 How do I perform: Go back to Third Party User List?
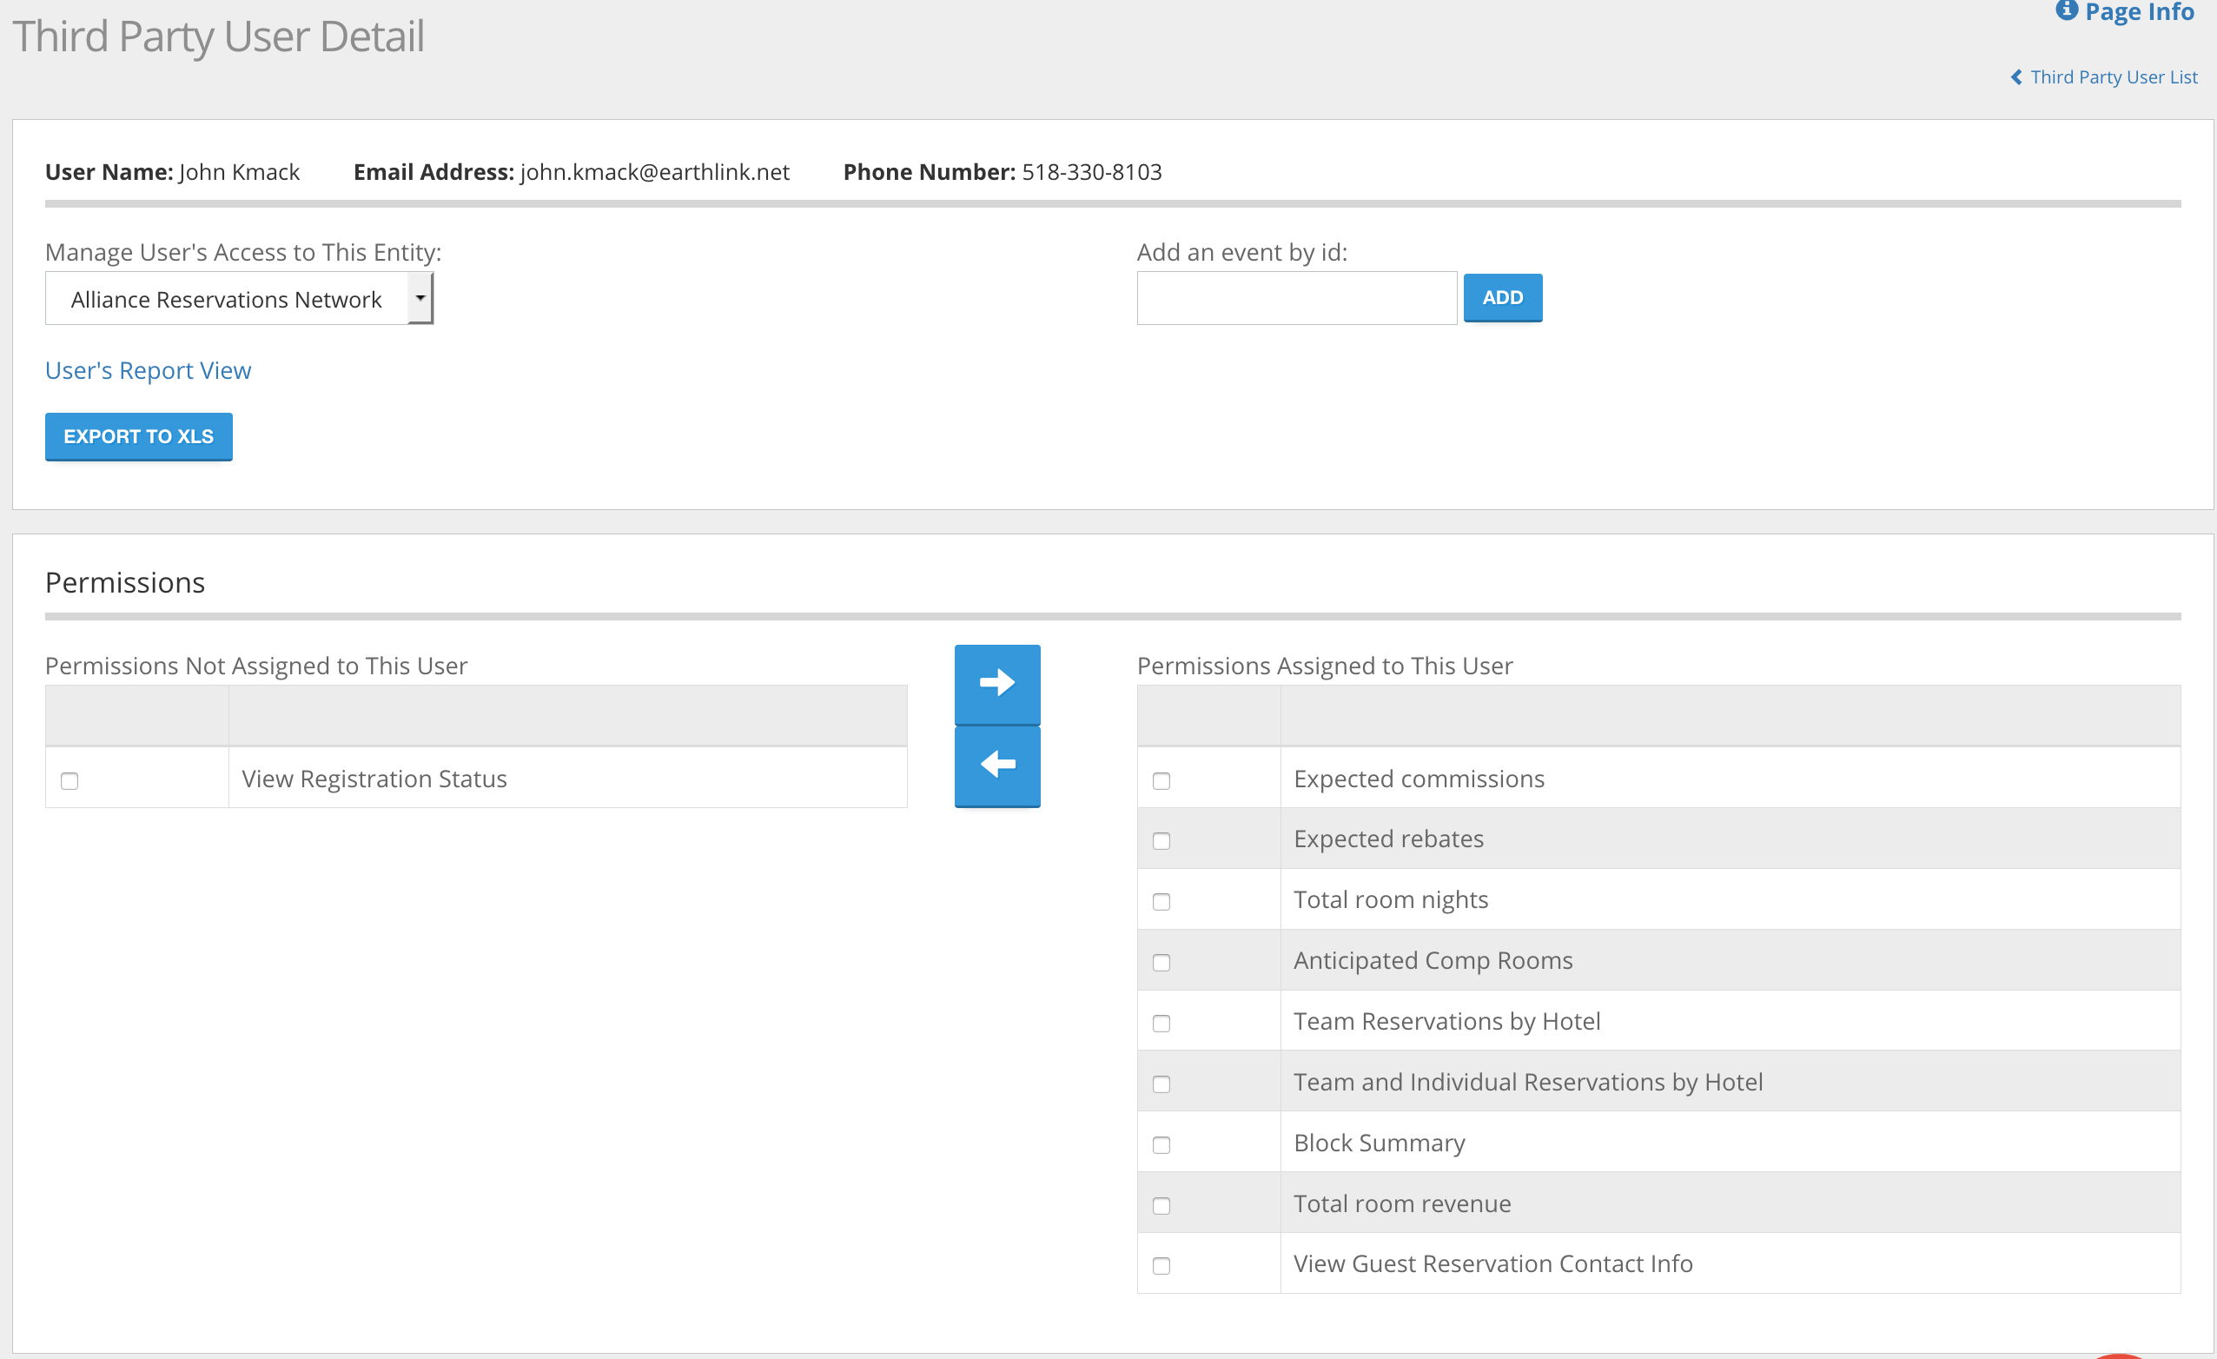pos(2113,77)
